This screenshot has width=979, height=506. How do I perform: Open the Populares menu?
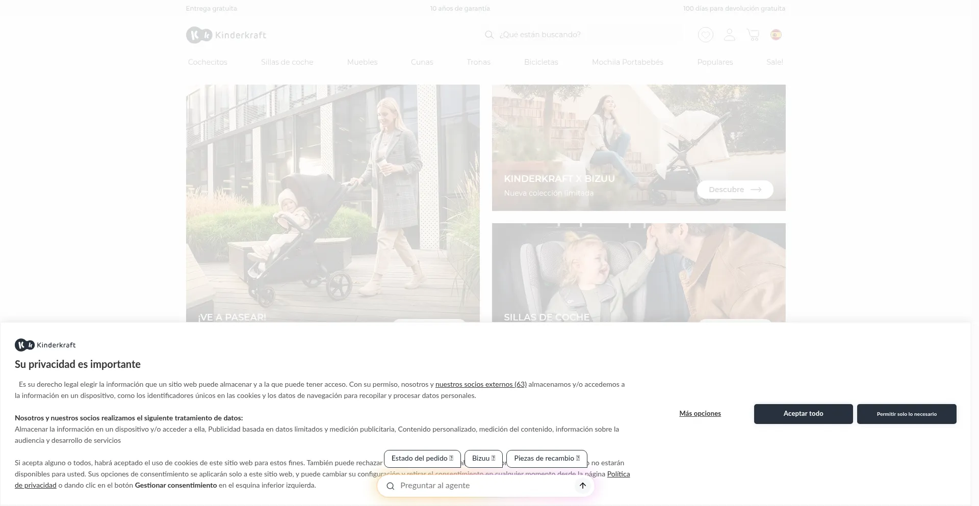pos(715,62)
